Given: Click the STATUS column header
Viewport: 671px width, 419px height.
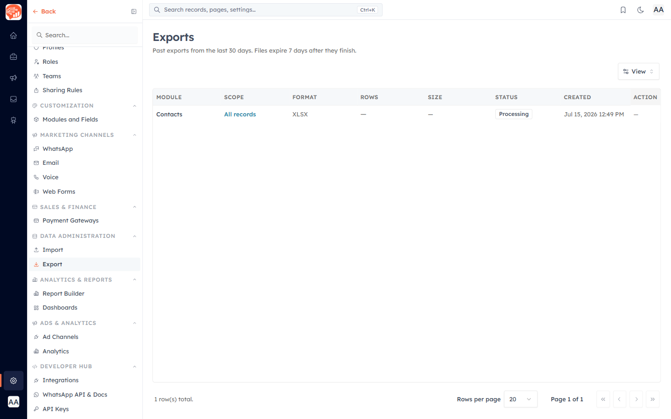Looking at the screenshot, I should (x=507, y=97).
